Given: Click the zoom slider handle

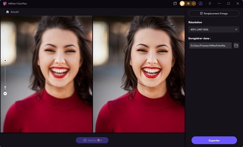Looking at the screenshot, I should point(5,87).
